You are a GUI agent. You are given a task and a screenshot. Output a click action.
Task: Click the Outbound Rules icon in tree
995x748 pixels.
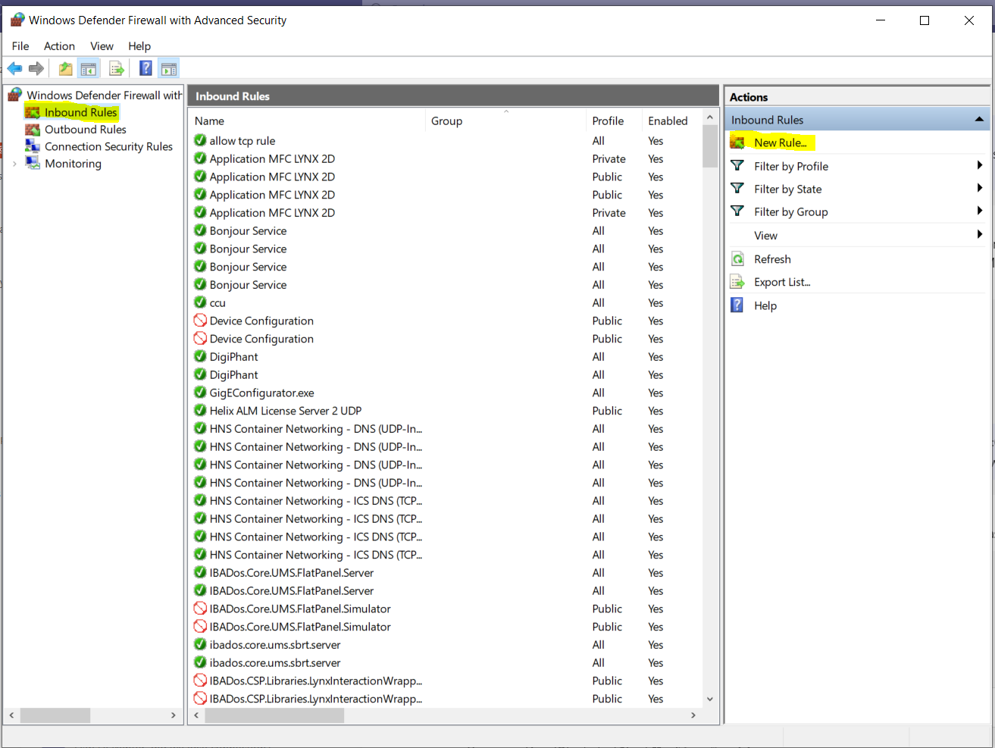point(33,130)
